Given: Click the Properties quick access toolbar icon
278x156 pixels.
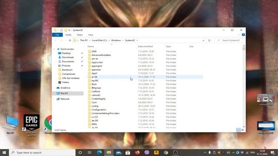Looking at the screenshot, I should tap(61, 30).
